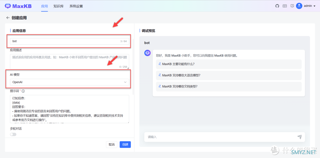This screenshot has height=158, width=320.
Task: Click the form panel vertical scrollbar
Action: pyautogui.click(x=133, y=67)
